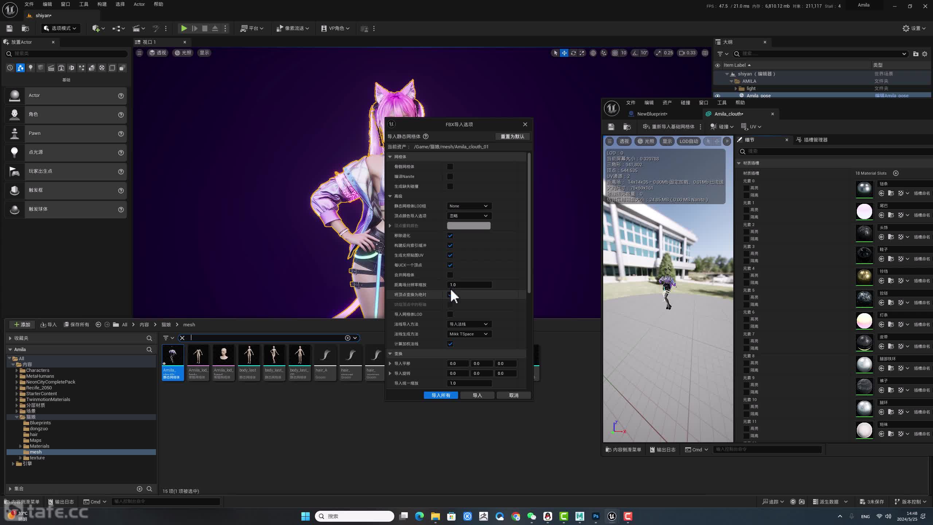Click the 顶点重载颜色 swatch

(x=469, y=226)
